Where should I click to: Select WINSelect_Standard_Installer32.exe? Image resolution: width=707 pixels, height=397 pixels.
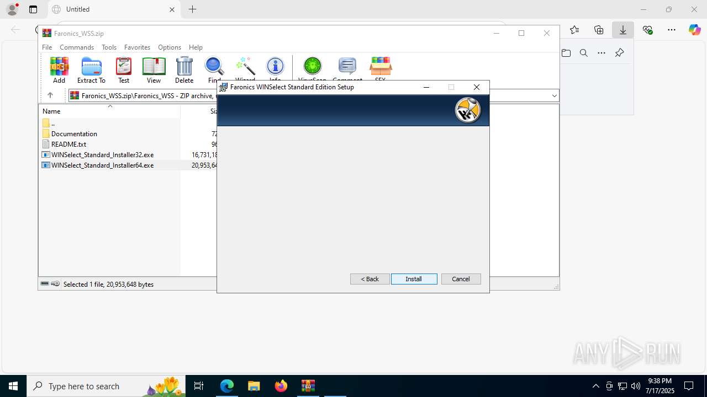coord(102,154)
